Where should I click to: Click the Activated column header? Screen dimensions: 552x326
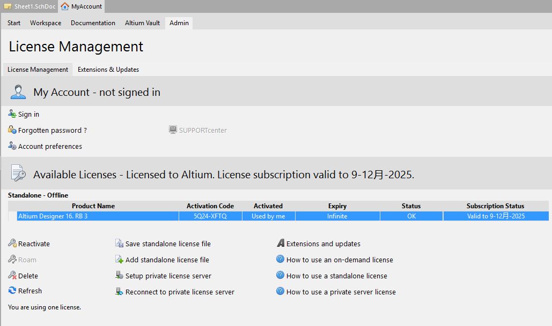coord(268,206)
